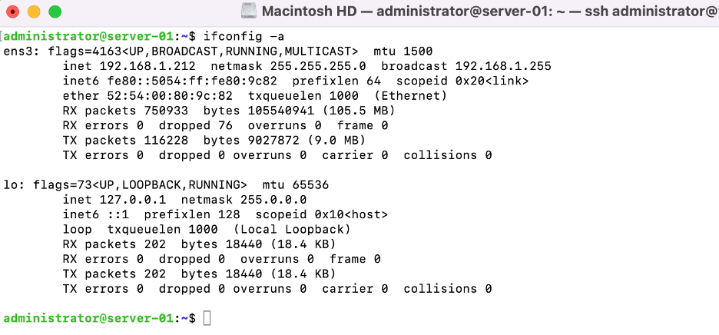Click the 'dropped 76' value for ens3
This screenshot has height=335, width=719.
196,125
